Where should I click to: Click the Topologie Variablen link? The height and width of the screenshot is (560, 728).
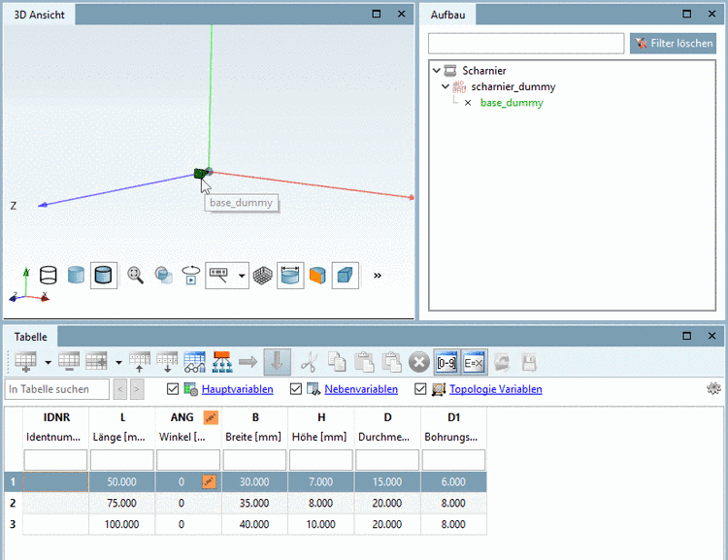pyautogui.click(x=495, y=389)
